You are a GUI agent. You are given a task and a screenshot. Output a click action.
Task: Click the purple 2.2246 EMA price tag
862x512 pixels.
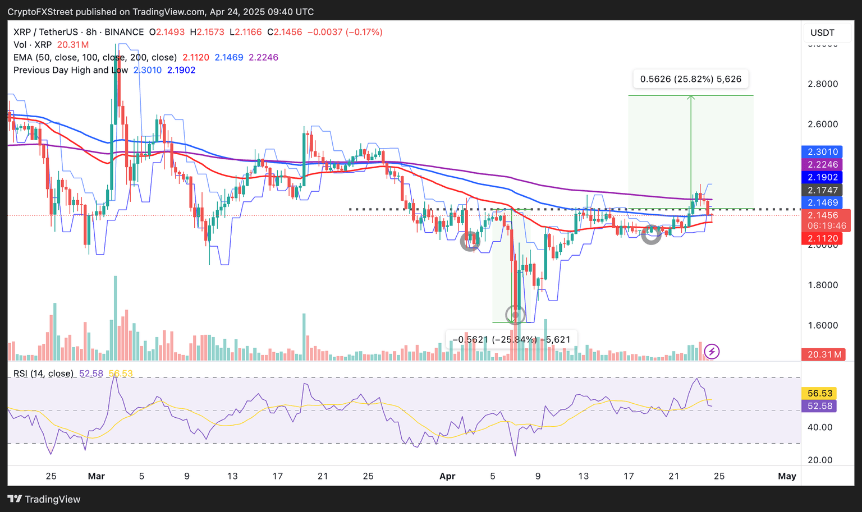coord(823,164)
